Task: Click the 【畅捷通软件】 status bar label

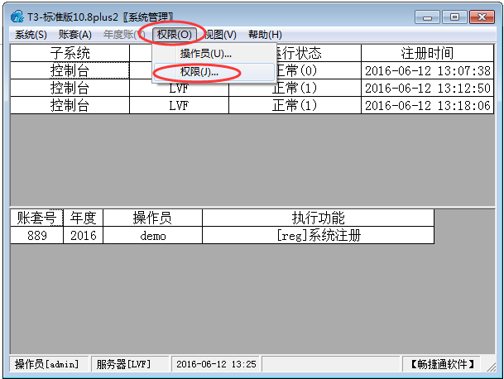Action: click(442, 364)
